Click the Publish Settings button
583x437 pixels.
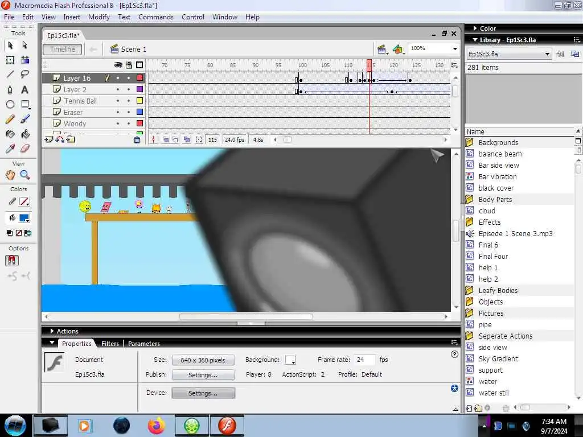pos(203,375)
